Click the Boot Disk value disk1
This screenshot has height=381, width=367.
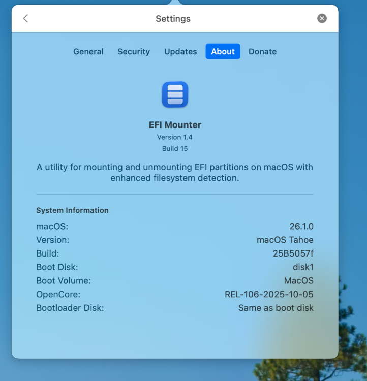point(303,267)
